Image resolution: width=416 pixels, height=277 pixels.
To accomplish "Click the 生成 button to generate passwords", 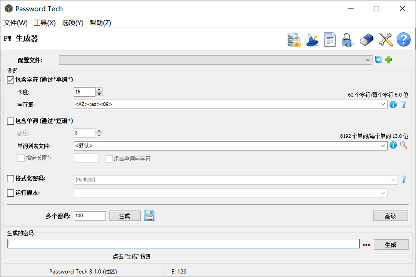I will [125, 215].
